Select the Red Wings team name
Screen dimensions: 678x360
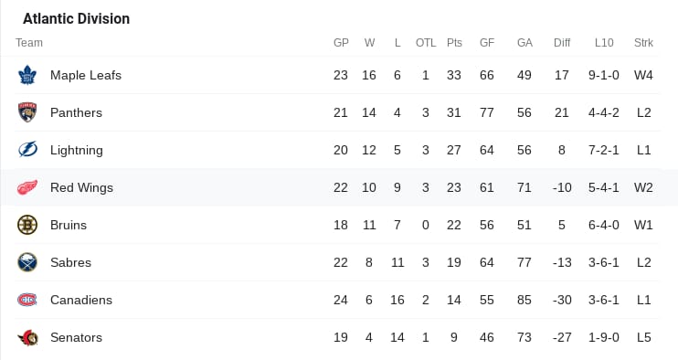pos(81,187)
